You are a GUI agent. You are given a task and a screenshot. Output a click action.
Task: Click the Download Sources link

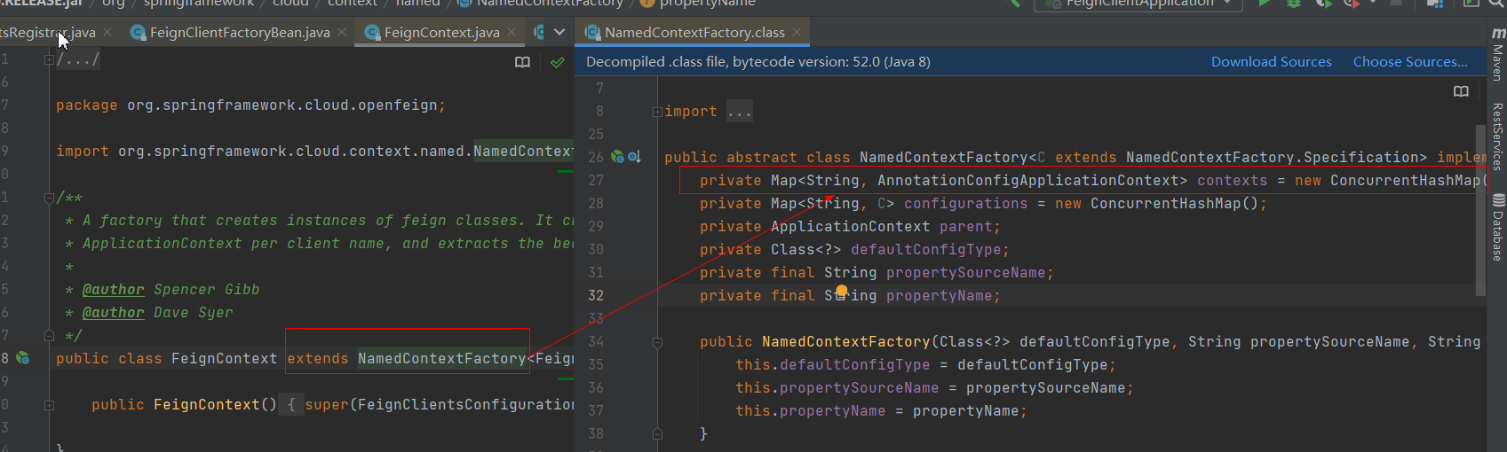pyautogui.click(x=1272, y=62)
